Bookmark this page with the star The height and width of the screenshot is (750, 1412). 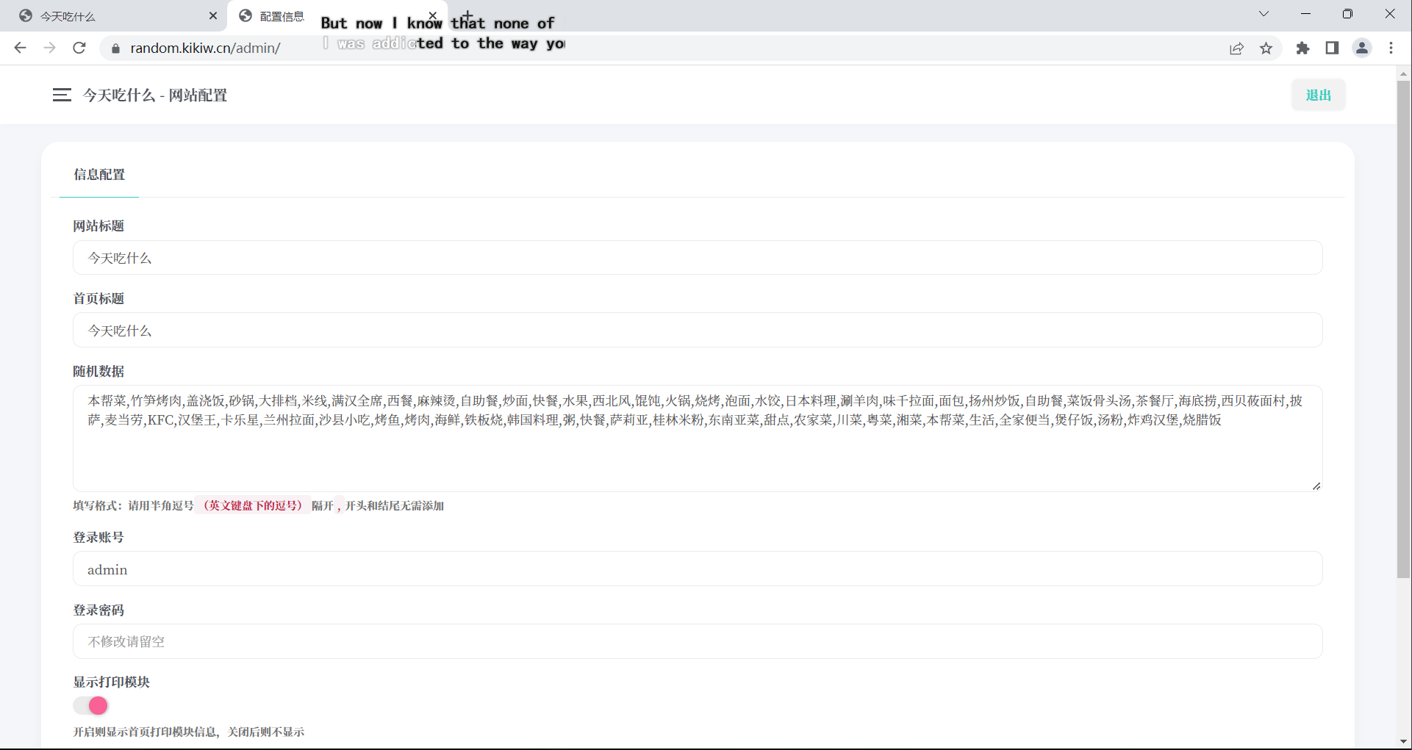(x=1266, y=48)
